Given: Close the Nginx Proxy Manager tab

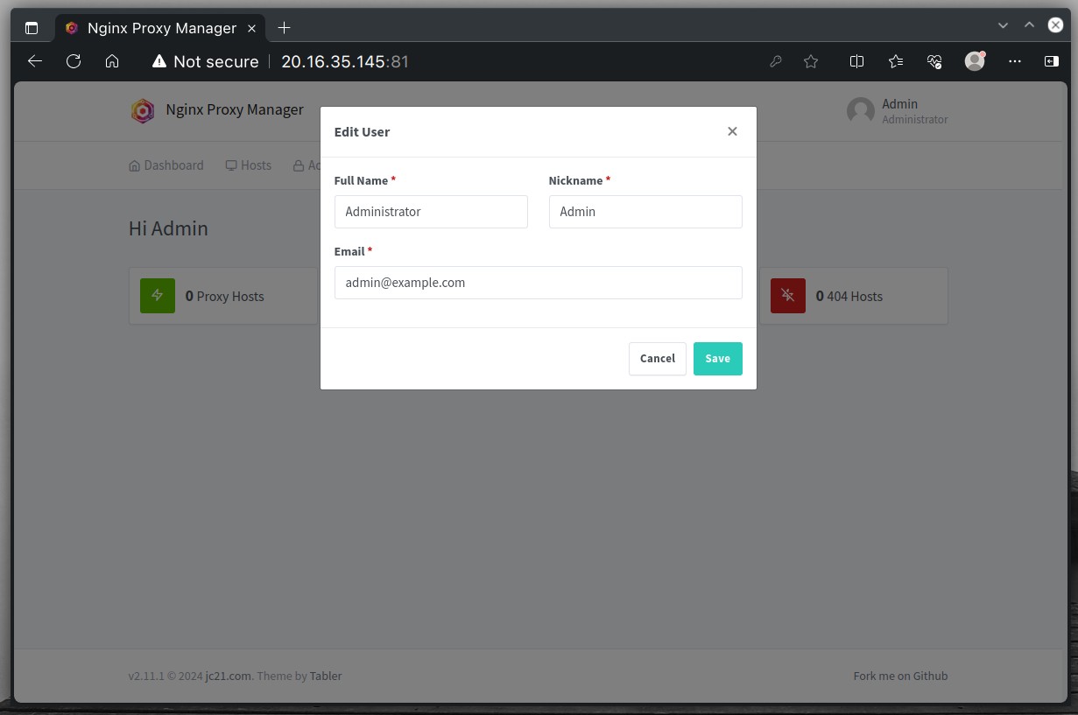Looking at the screenshot, I should click(x=252, y=28).
